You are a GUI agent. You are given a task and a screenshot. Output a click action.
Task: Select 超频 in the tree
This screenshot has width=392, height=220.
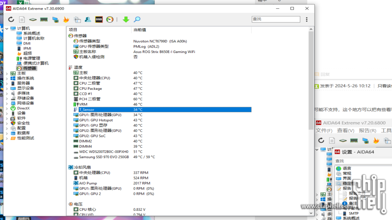[28, 54]
